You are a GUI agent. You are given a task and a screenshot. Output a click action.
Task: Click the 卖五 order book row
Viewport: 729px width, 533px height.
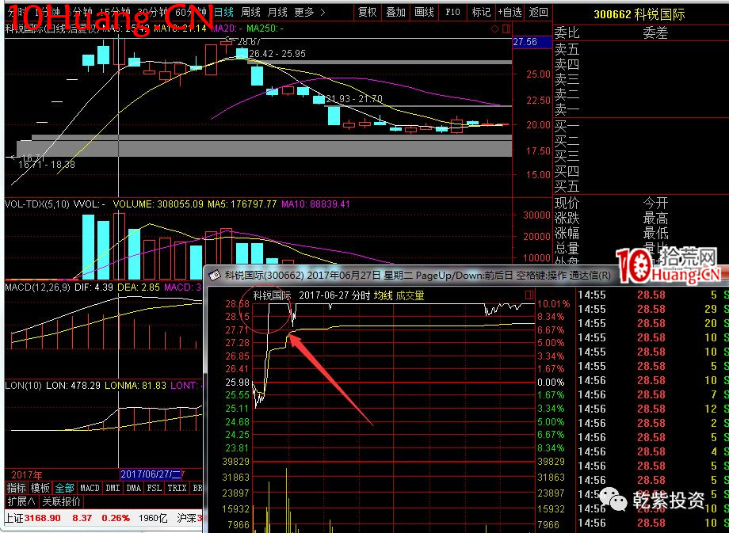point(567,49)
